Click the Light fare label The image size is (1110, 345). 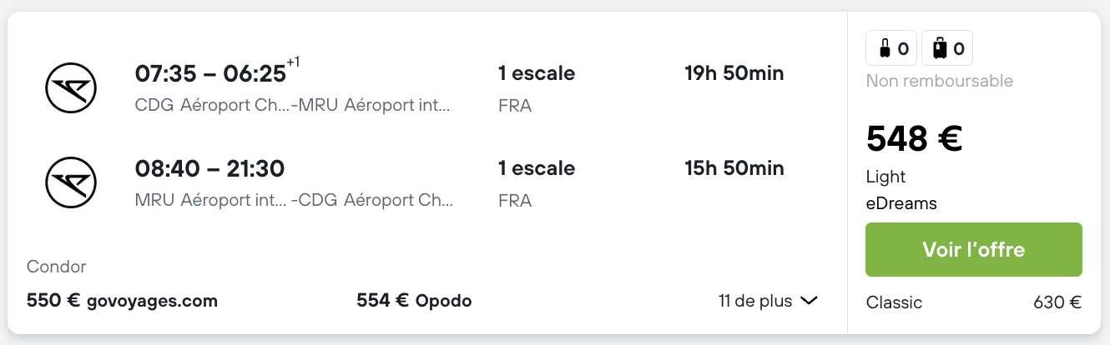(x=886, y=177)
